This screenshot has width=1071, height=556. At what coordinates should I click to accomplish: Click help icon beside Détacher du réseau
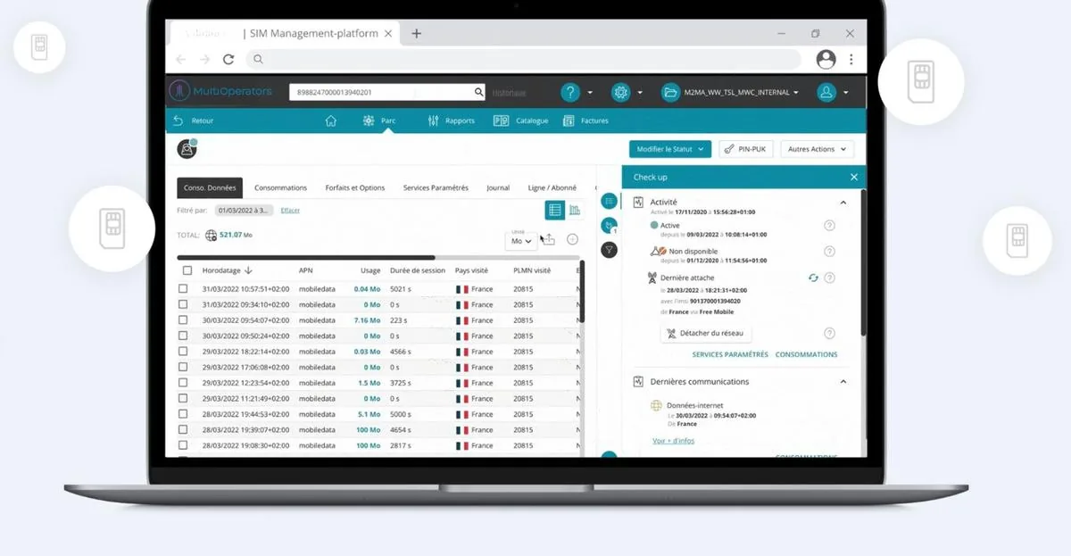[x=829, y=333]
